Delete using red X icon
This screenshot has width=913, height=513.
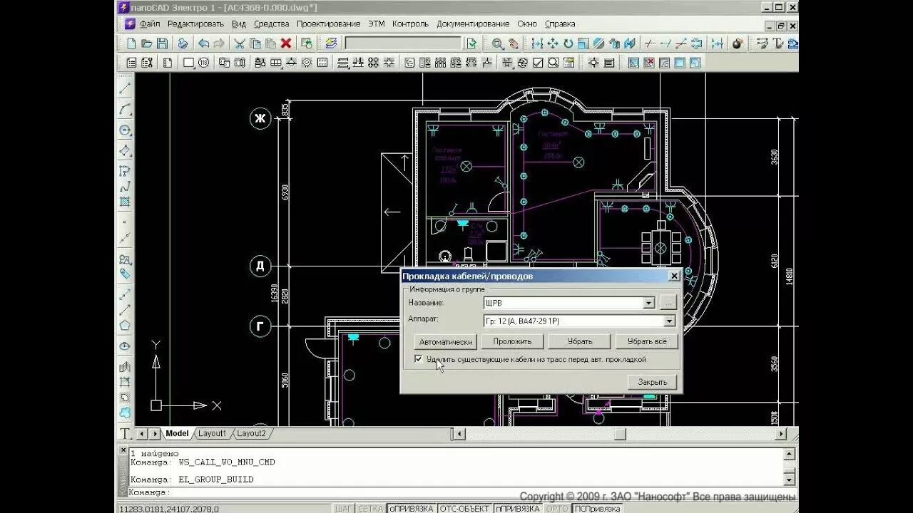click(286, 43)
